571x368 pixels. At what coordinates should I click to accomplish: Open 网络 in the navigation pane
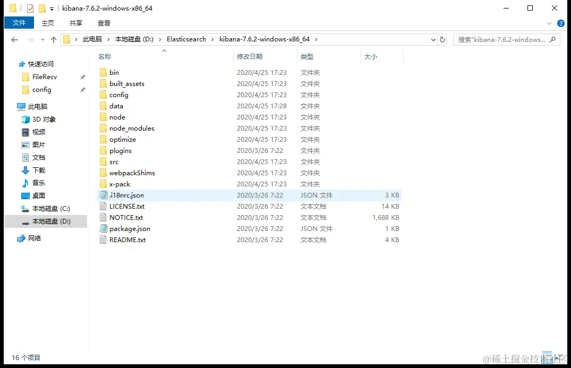29,238
